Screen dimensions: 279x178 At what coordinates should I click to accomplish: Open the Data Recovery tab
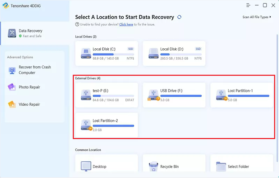[x=31, y=33]
